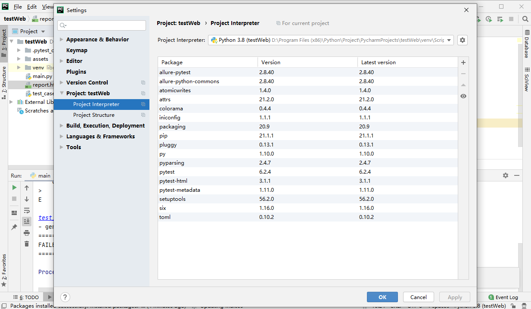This screenshot has width=531, height=309.
Task: Toggle Show early releases eye icon
Action: [x=463, y=96]
